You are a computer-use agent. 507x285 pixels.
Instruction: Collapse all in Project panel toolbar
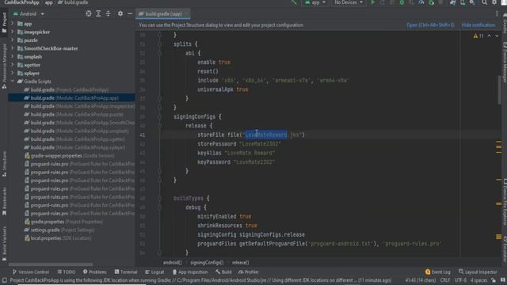(x=108, y=13)
